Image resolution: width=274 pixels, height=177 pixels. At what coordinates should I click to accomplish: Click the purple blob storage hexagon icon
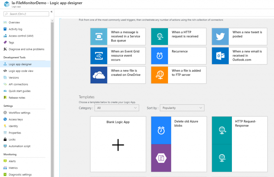pyautogui.click(x=161, y=158)
